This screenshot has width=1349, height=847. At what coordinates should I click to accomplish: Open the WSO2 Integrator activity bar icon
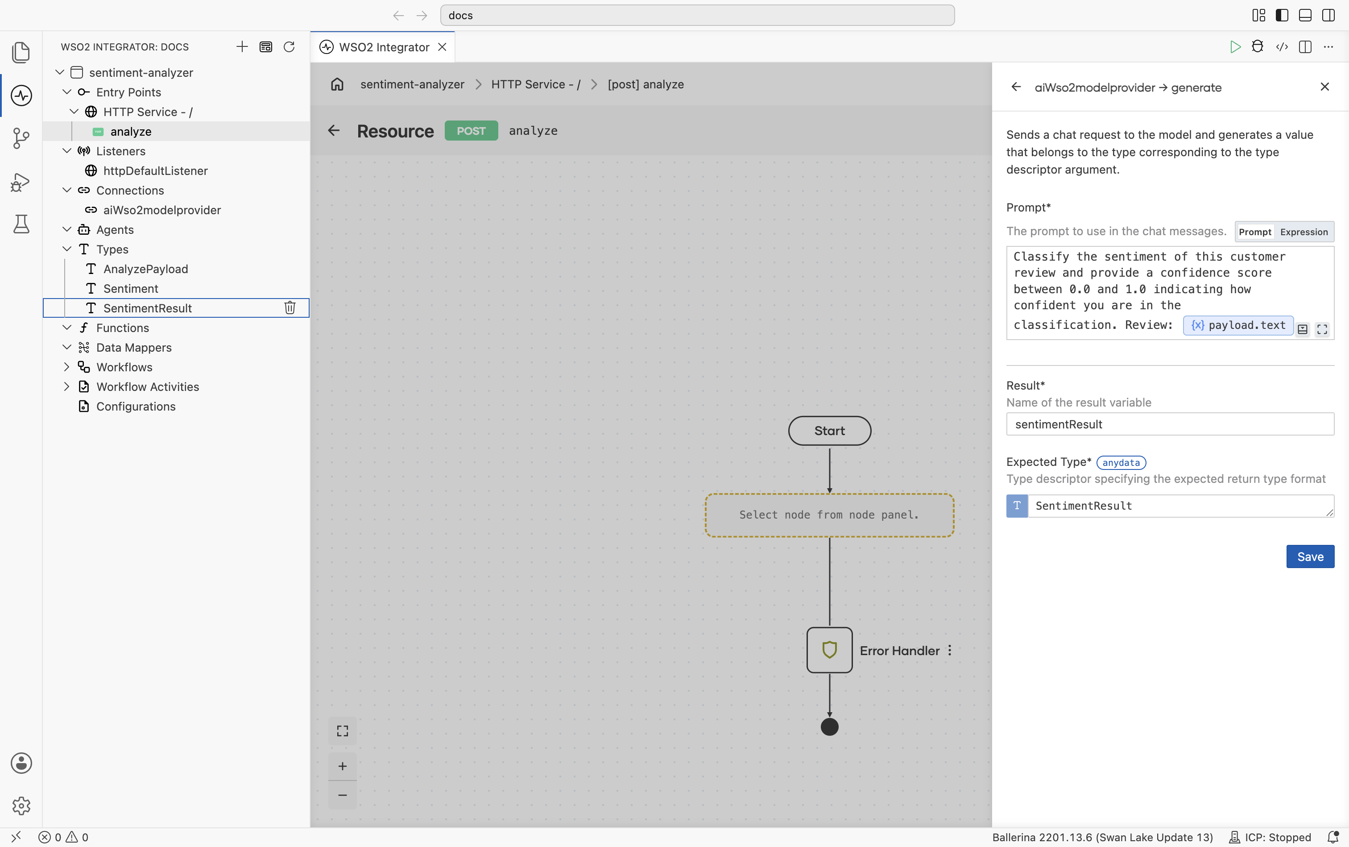(21, 95)
